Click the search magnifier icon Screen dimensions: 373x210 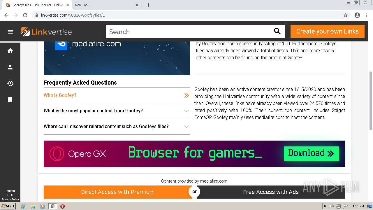[x=277, y=31]
